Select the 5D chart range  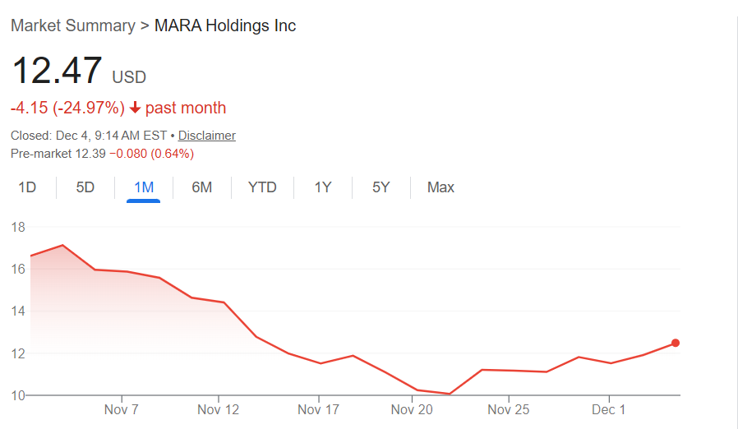click(85, 187)
